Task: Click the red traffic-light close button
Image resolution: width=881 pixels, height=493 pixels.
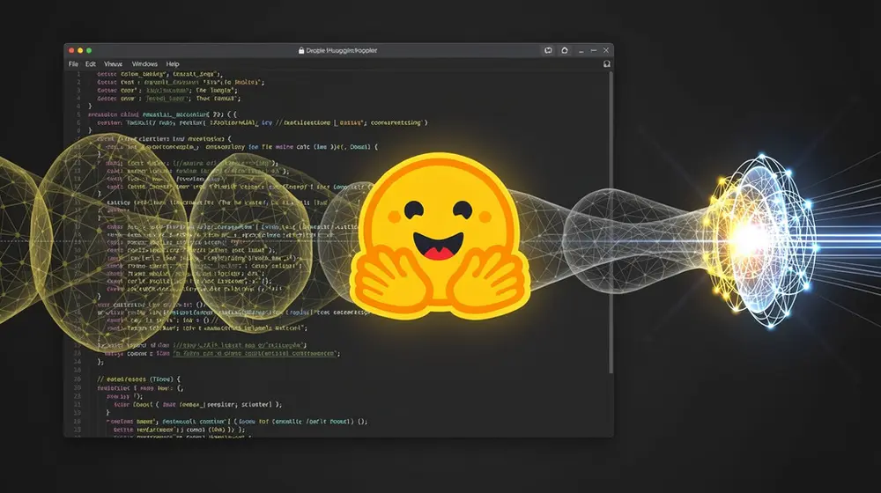Action: [x=71, y=50]
